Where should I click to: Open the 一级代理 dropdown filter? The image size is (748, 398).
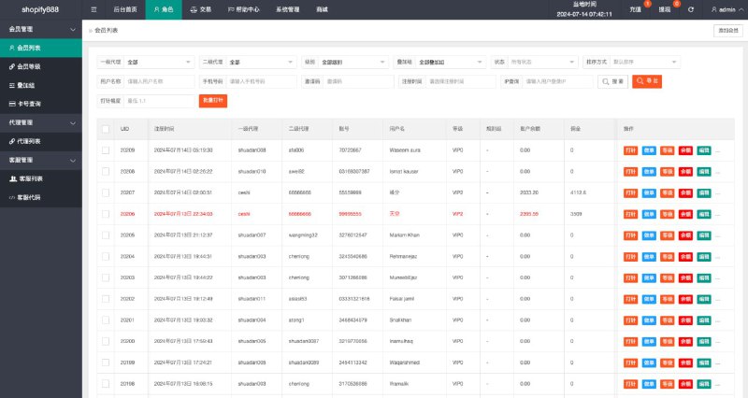pos(159,62)
